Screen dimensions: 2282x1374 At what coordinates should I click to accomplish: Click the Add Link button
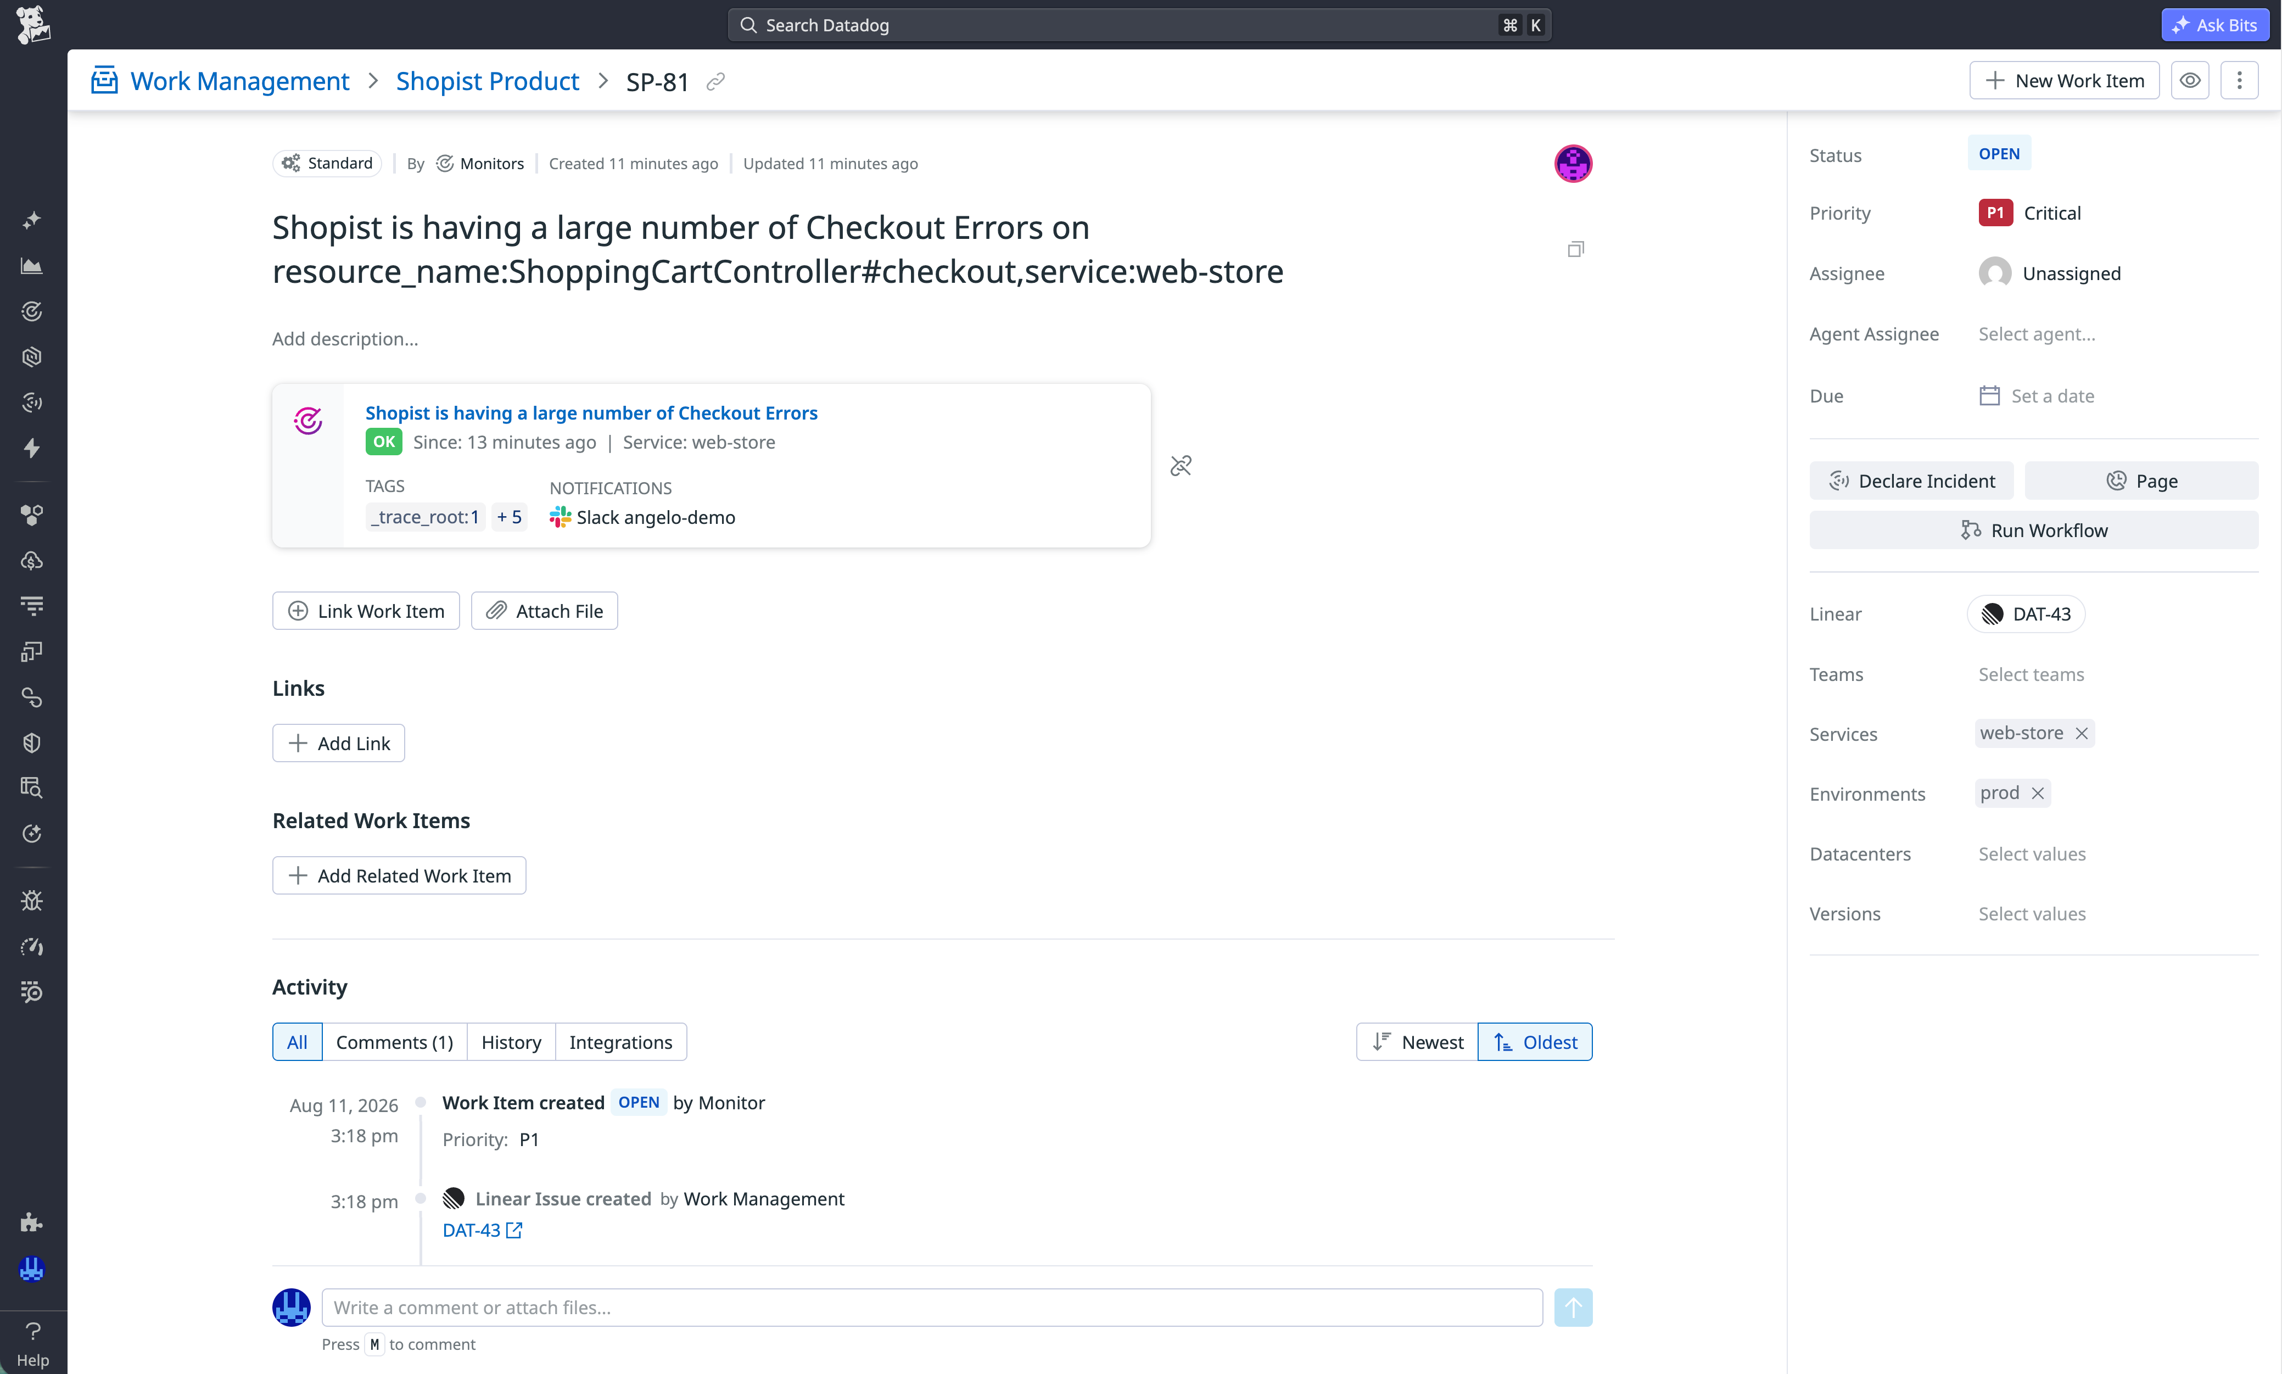pyautogui.click(x=339, y=742)
